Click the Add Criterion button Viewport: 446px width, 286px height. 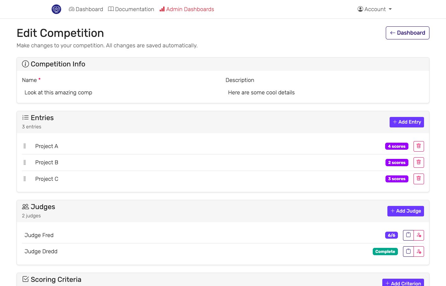tap(403, 283)
